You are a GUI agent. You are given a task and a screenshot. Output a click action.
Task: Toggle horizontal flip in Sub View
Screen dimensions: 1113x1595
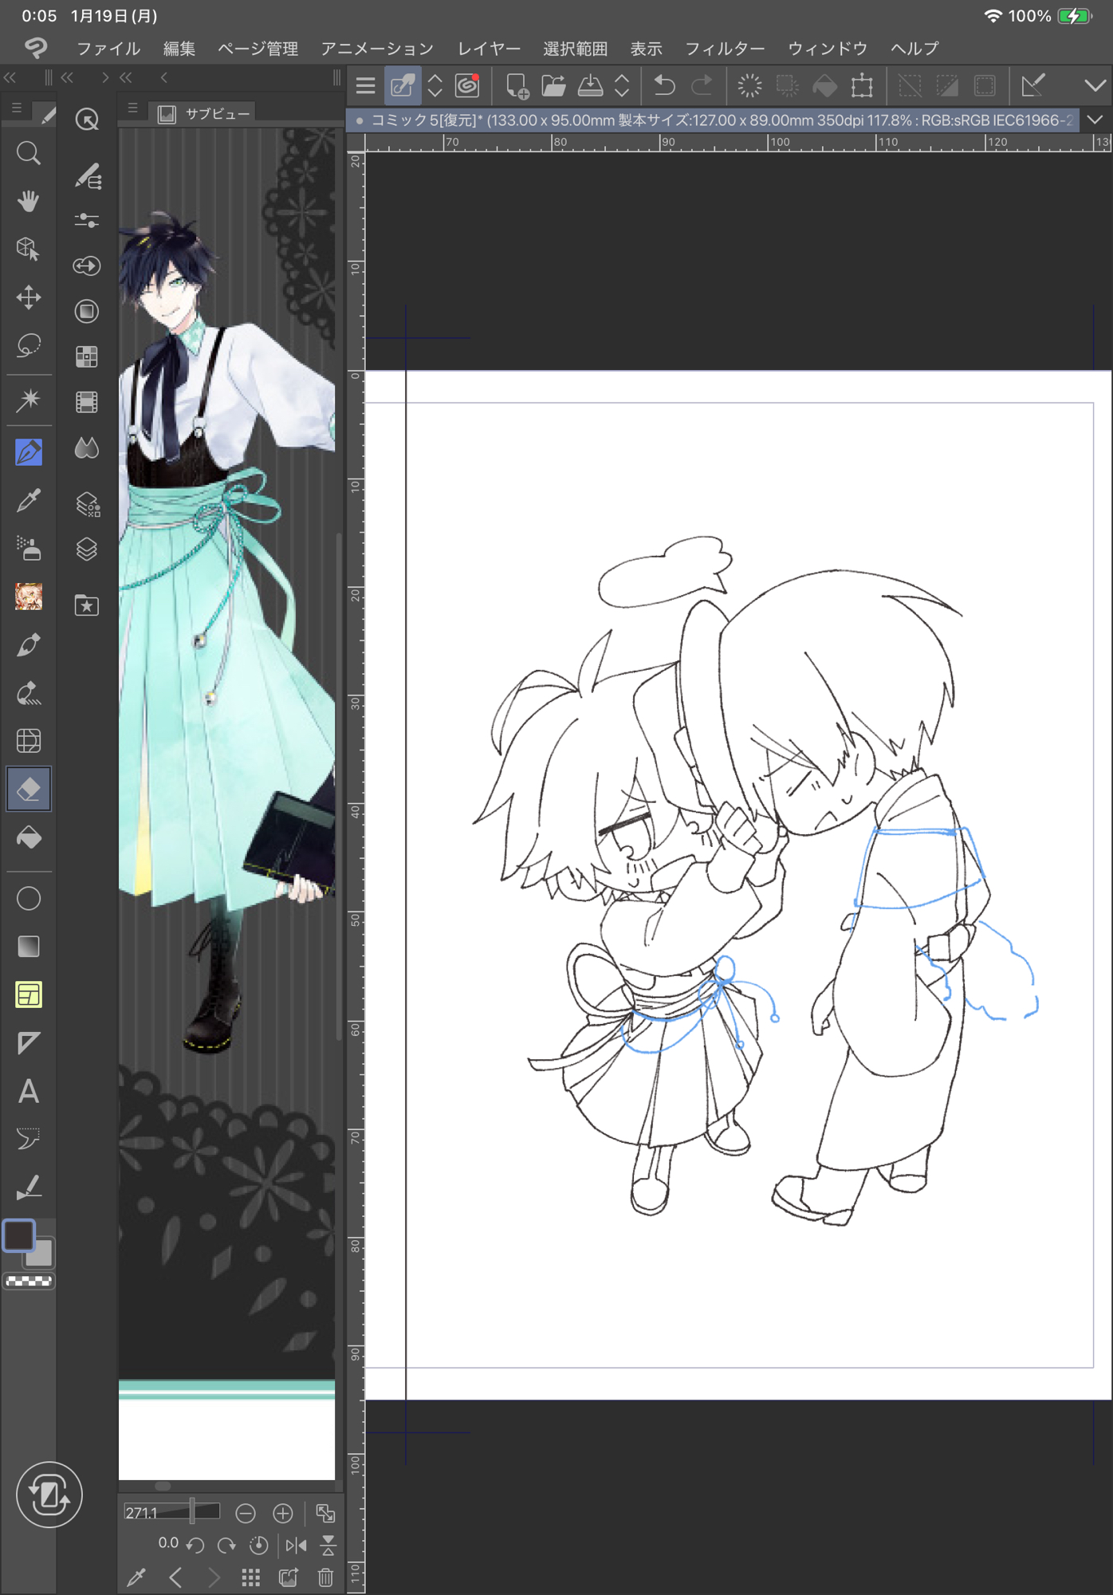[x=296, y=1546]
